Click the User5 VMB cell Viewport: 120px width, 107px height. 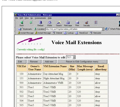coord(55,105)
